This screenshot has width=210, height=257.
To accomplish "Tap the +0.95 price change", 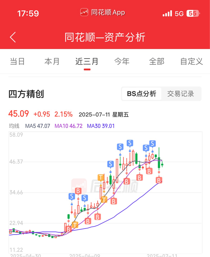I will coord(42,114).
